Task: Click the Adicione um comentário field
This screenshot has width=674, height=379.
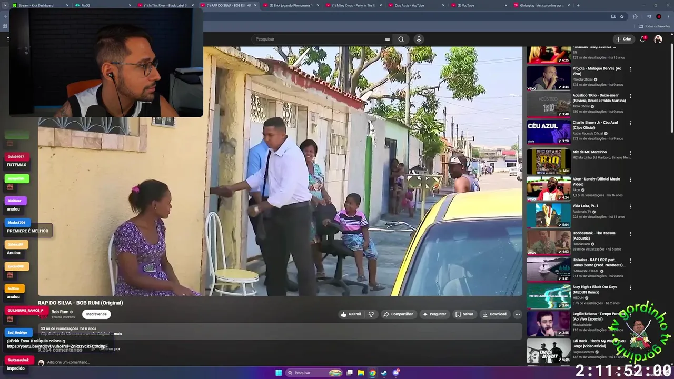Action: tap(68, 362)
